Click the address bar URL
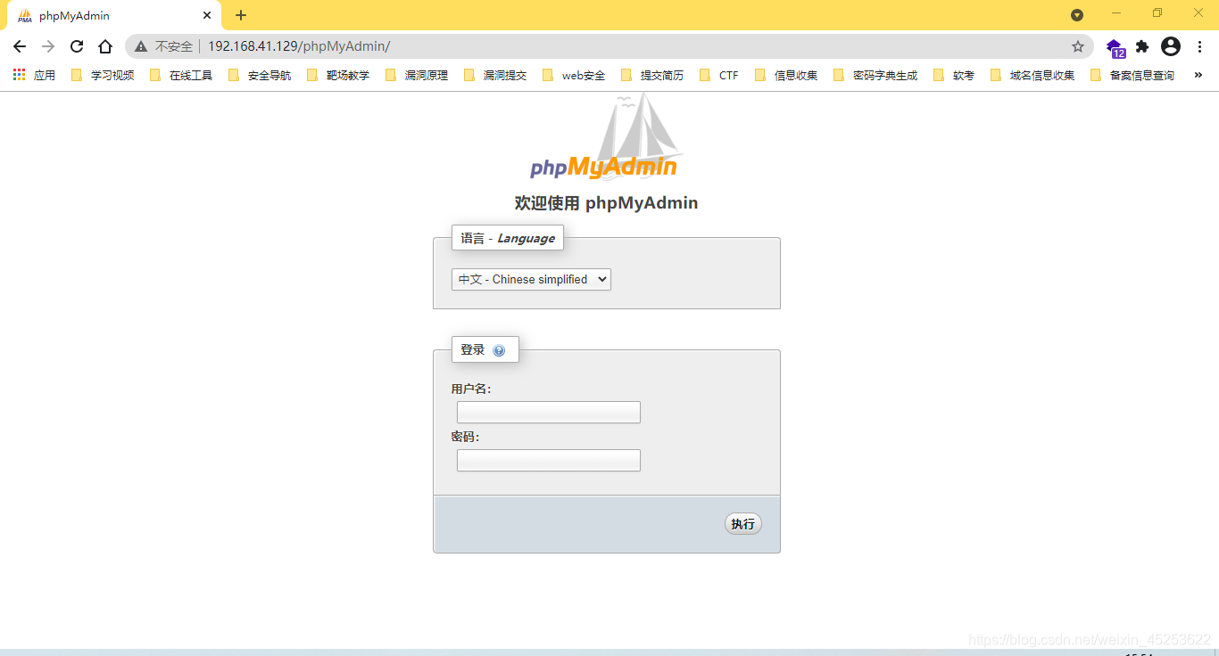Screen dimensions: 1219x656 point(299,46)
